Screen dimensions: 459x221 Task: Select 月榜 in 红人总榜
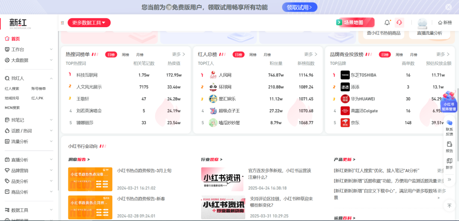(x=267, y=55)
